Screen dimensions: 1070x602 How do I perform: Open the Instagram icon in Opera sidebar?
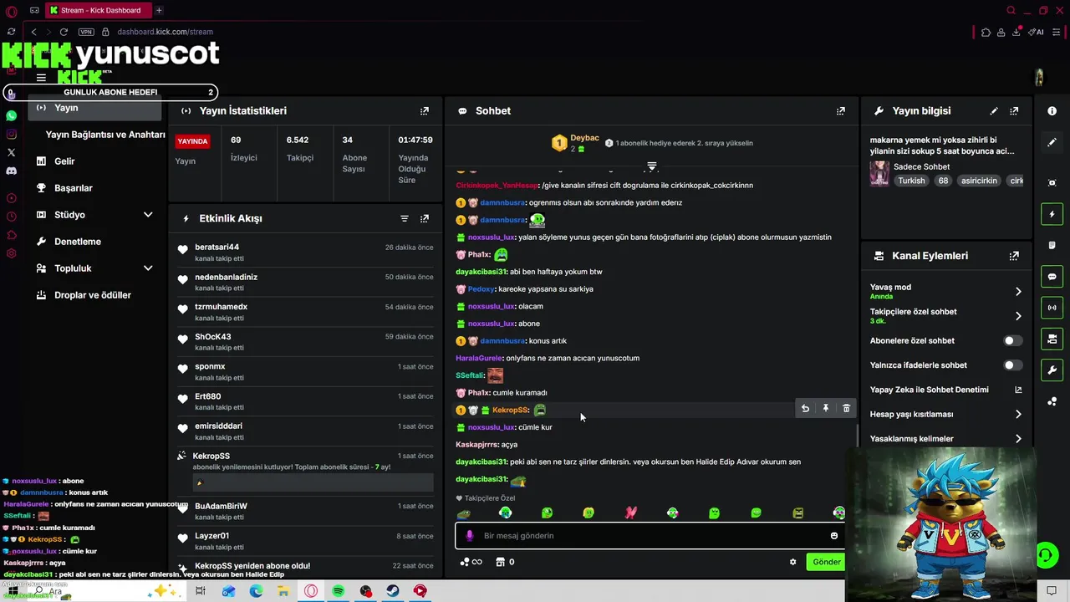11,135
